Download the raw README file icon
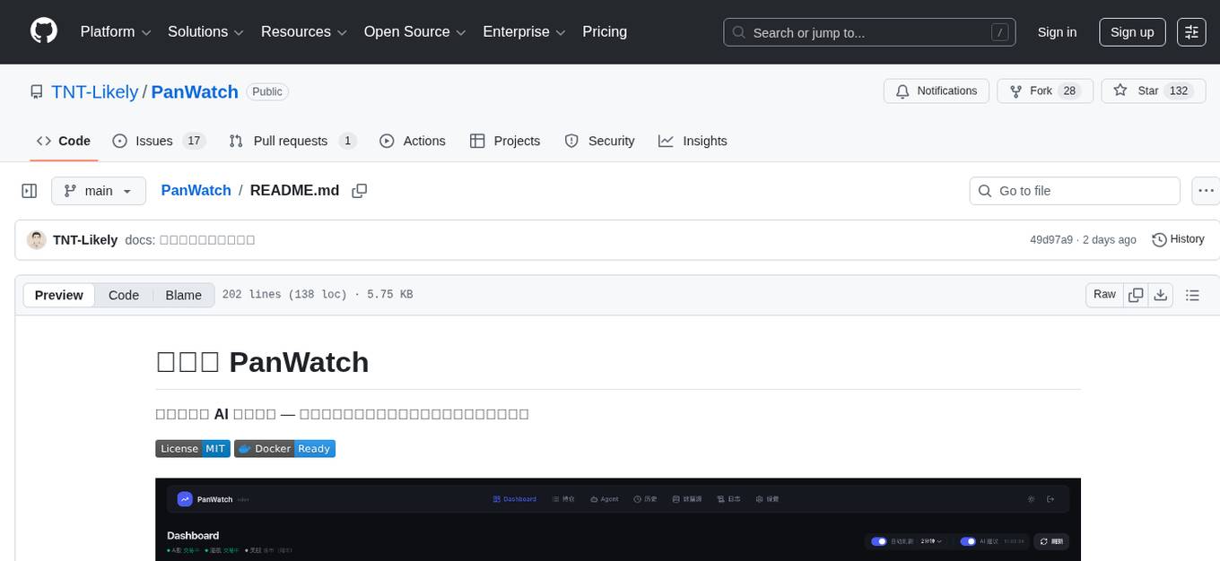 tap(1161, 294)
